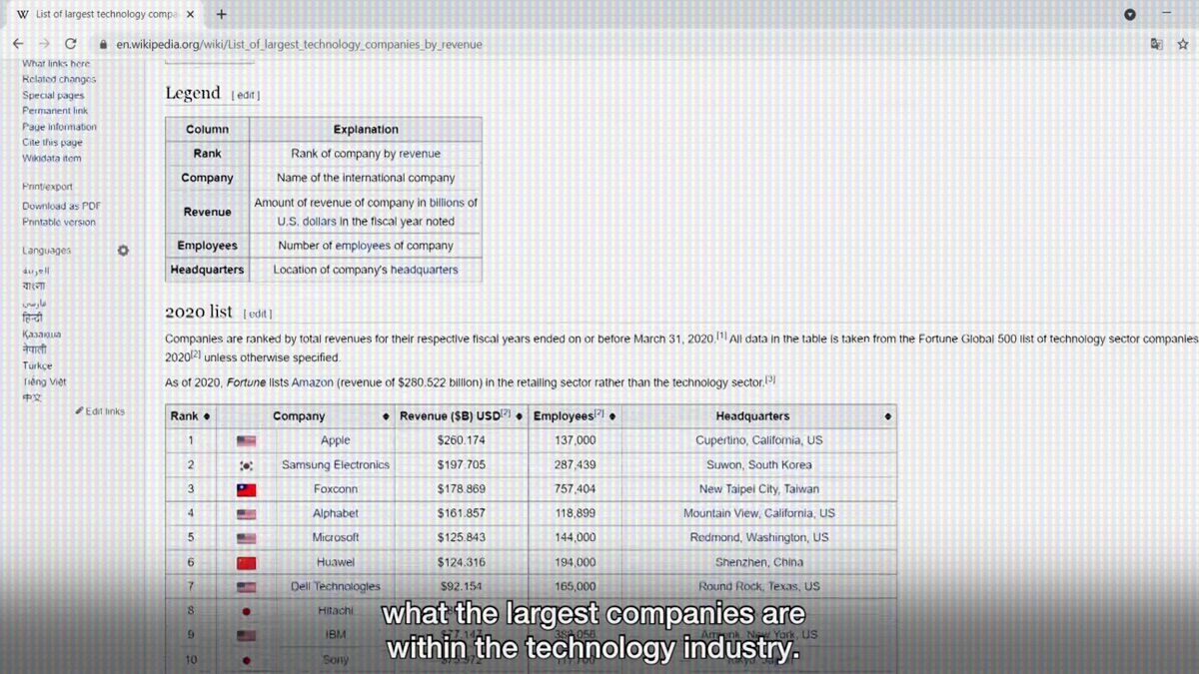Click Edit links under Languages
The image size is (1199, 674).
tap(104, 411)
